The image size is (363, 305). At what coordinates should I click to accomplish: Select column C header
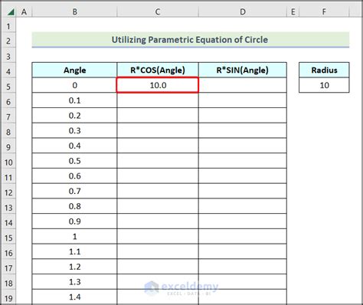tap(158, 11)
